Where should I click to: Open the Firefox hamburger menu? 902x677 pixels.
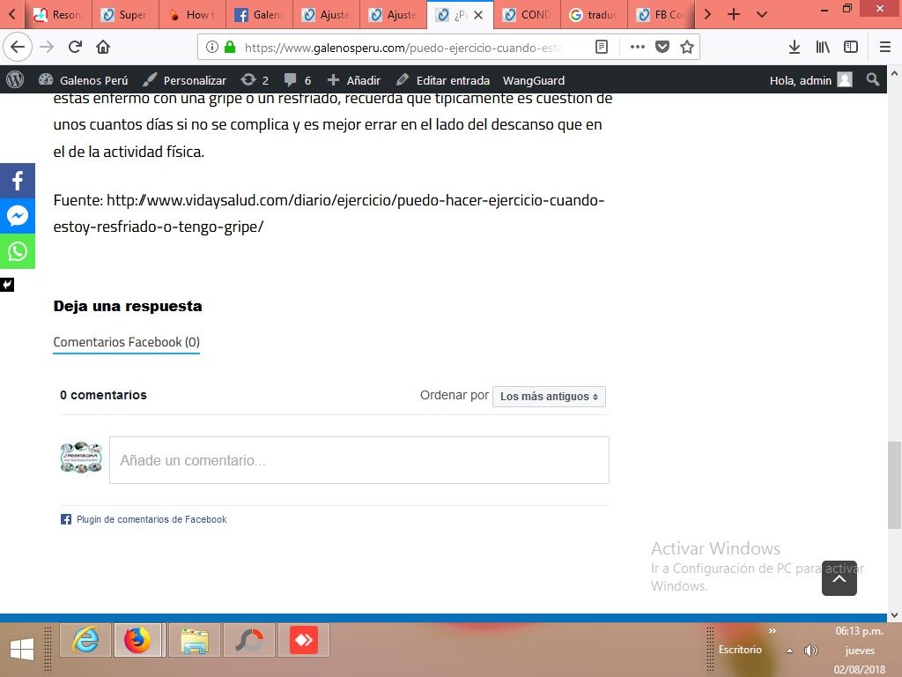(885, 47)
